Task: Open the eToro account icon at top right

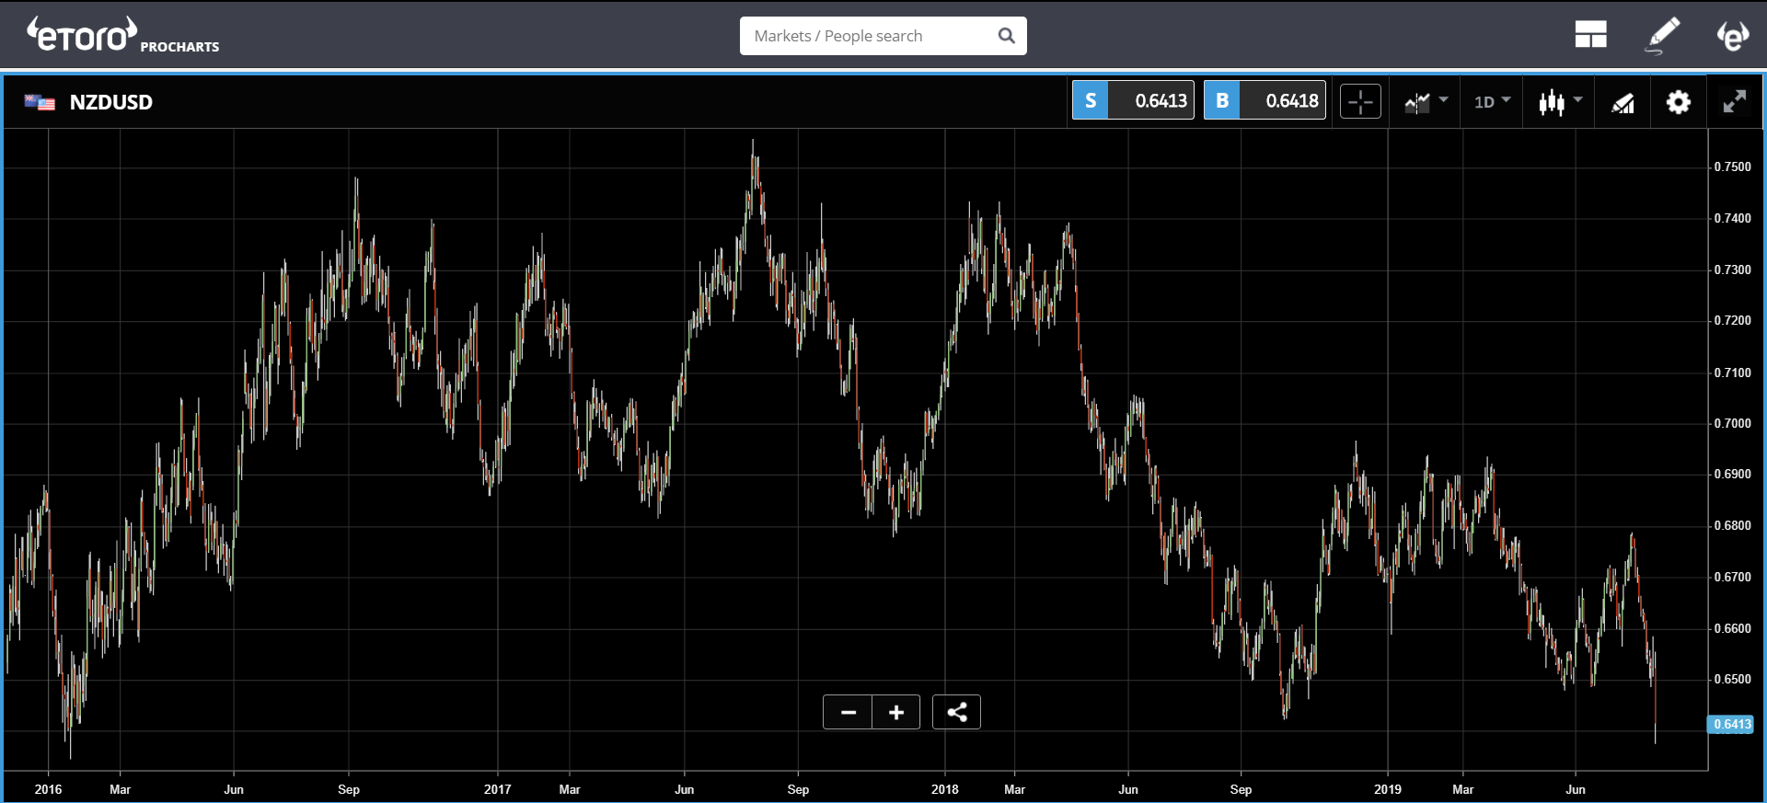Action: click(x=1732, y=35)
